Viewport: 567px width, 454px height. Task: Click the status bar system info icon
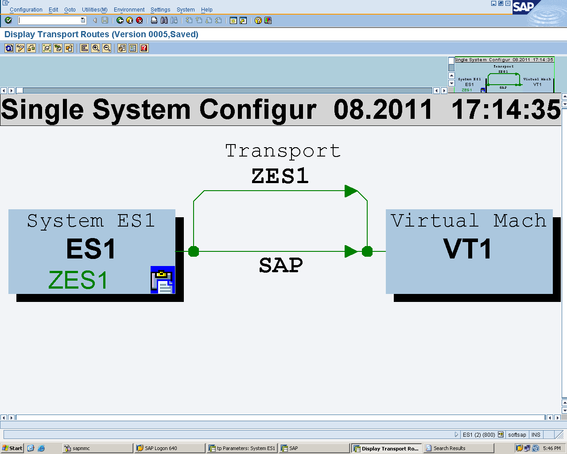point(501,434)
